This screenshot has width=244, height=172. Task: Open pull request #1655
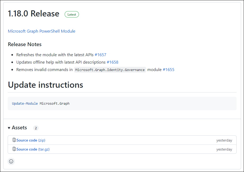168,70
